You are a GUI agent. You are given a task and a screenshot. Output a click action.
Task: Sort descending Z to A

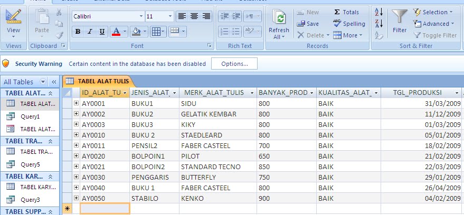pos(379,23)
